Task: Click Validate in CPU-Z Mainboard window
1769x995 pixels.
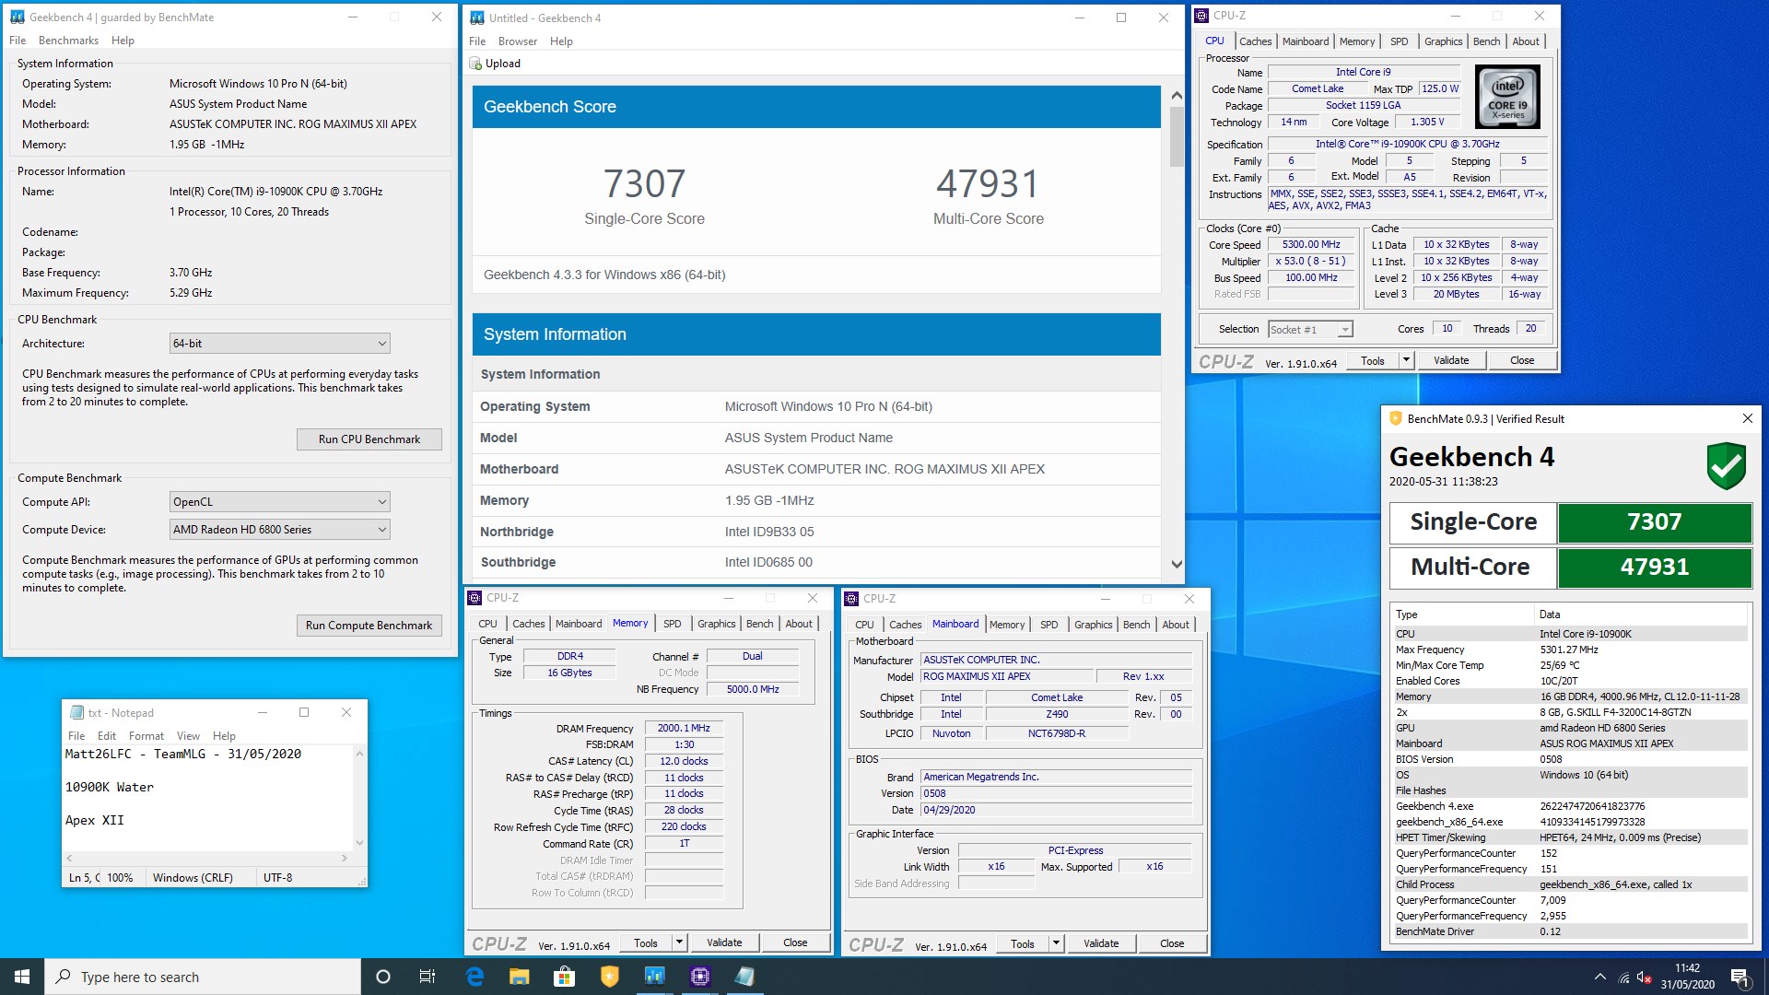Action: point(1101,943)
